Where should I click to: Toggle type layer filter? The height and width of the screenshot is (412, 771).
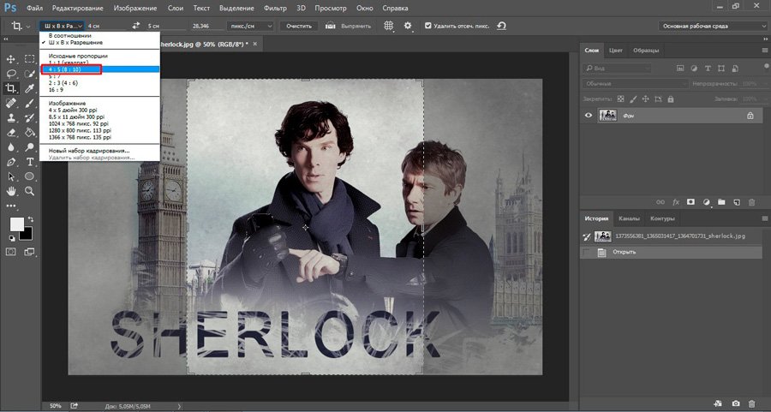708,69
